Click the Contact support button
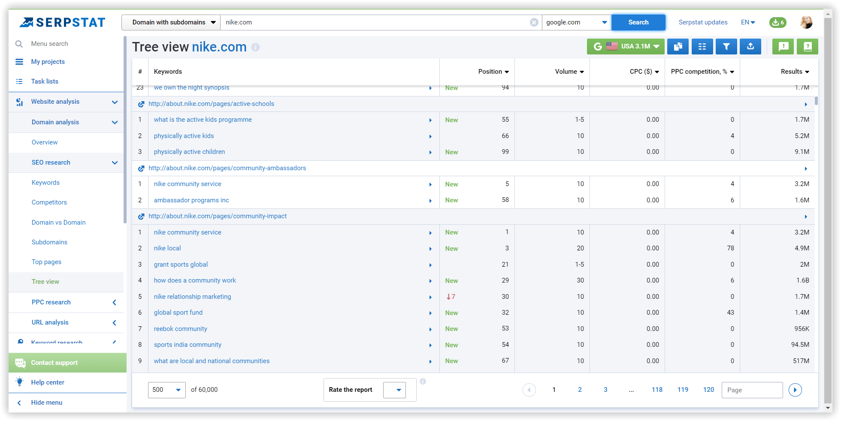The height and width of the screenshot is (421, 841). pyautogui.click(x=67, y=363)
